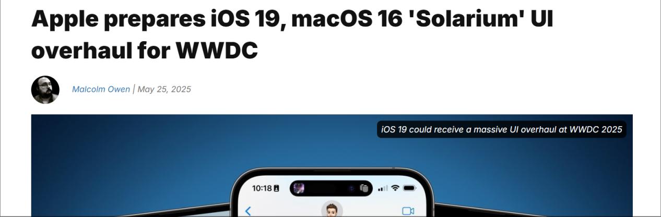Tap the 10:18 clock on status bar
Viewport: 661px width, 217px height.
click(262, 188)
